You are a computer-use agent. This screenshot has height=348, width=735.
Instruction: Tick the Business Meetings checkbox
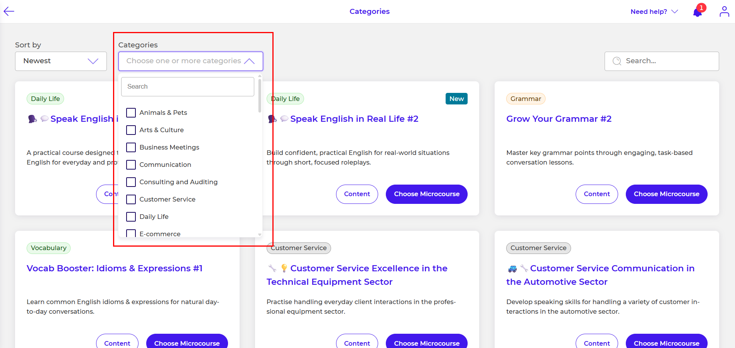[131, 147]
